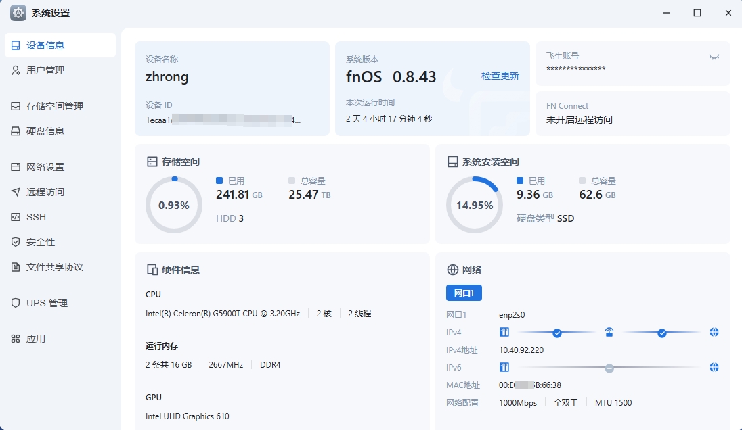The height and width of the screenshot is (430, 742).
Task: Click the FN Connect 未开启远程访问 card
Action: tap(633, 114)
